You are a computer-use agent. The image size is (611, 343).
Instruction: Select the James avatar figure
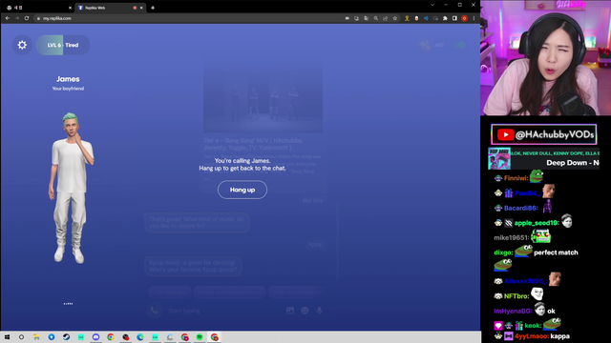[71, 189]
